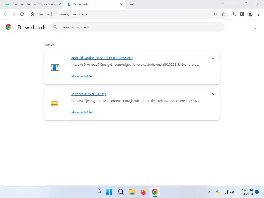
Task: Remove ModernWinver_R1.1.zip from list
Action: click(213, 94)
